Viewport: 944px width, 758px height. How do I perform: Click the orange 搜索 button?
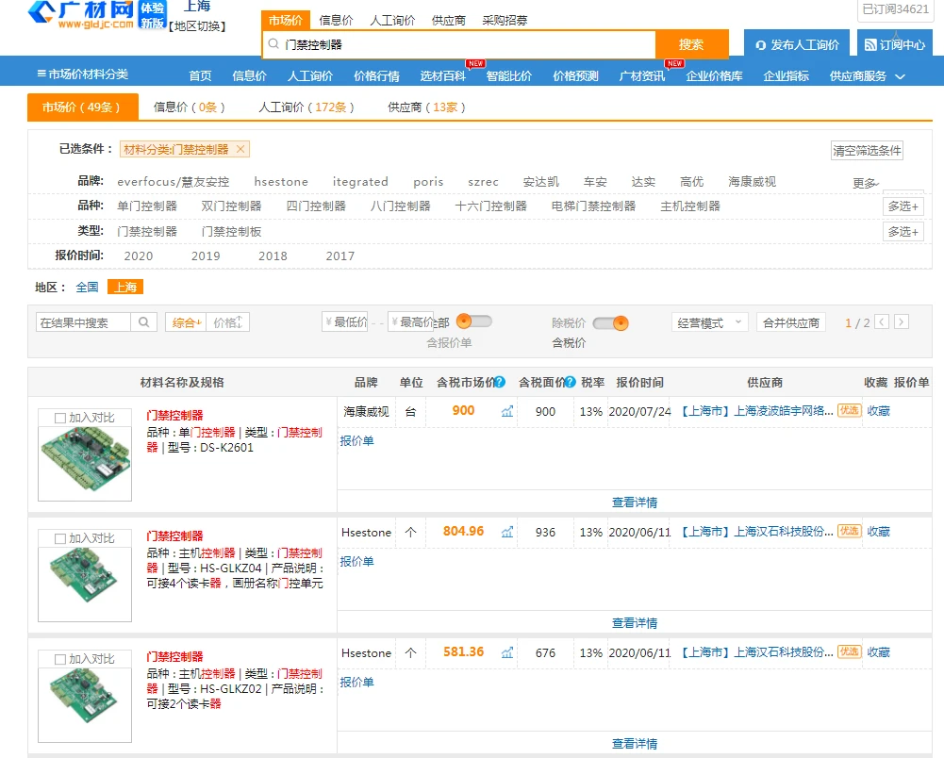coord(691,44)
